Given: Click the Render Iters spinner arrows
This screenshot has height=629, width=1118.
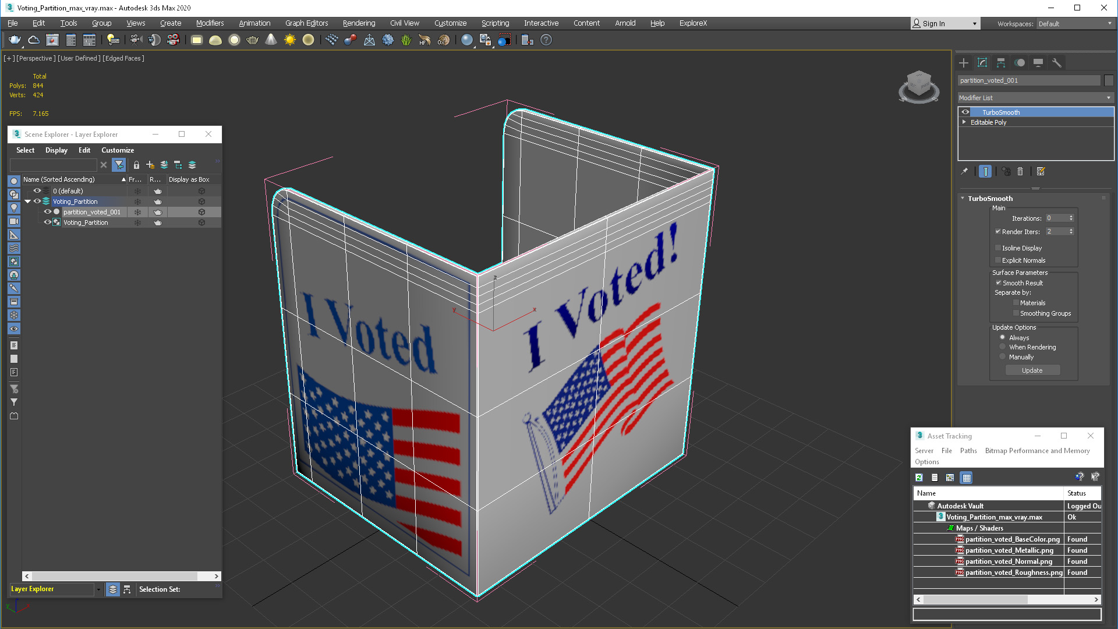Looking at the screenshot, I should 1071,231.
